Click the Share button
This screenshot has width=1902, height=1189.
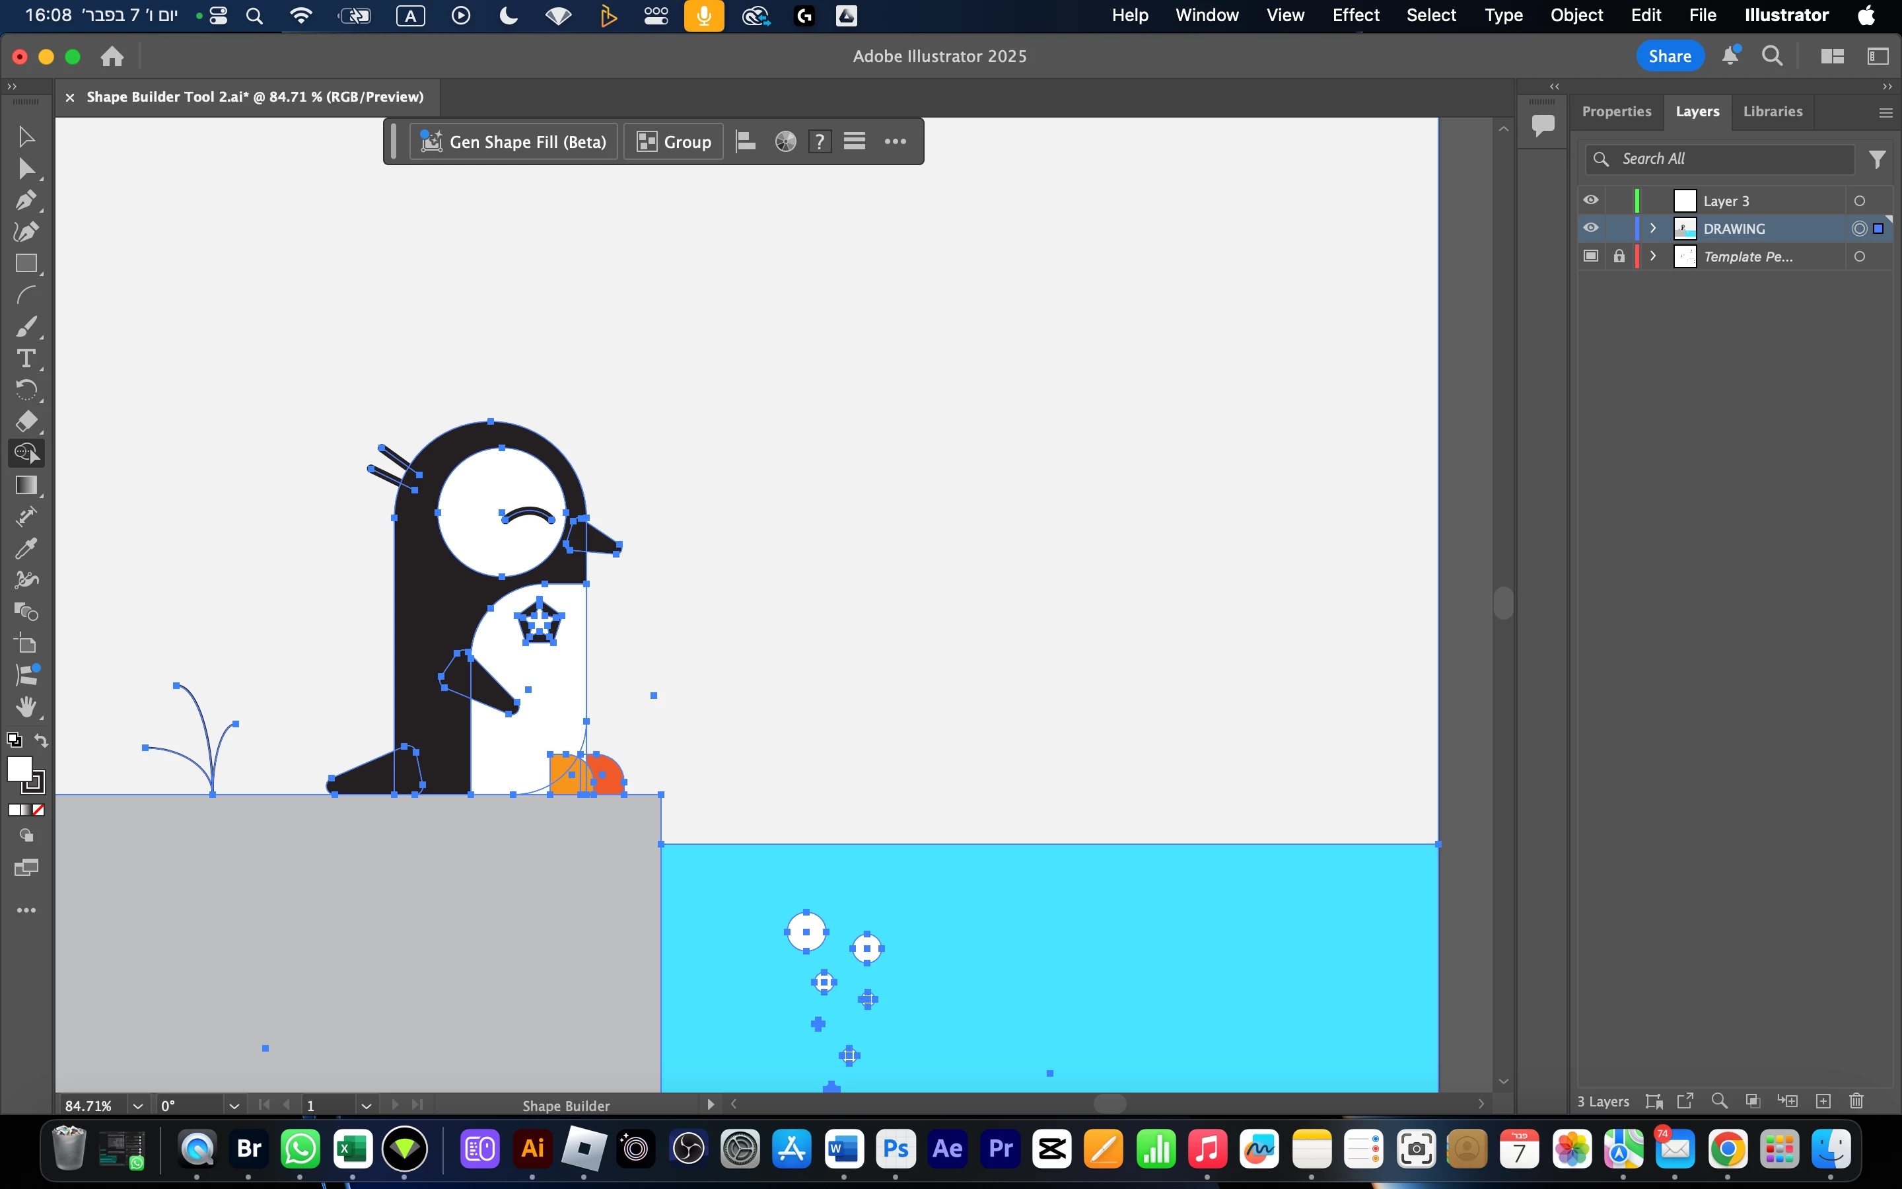pos(1670,56)
